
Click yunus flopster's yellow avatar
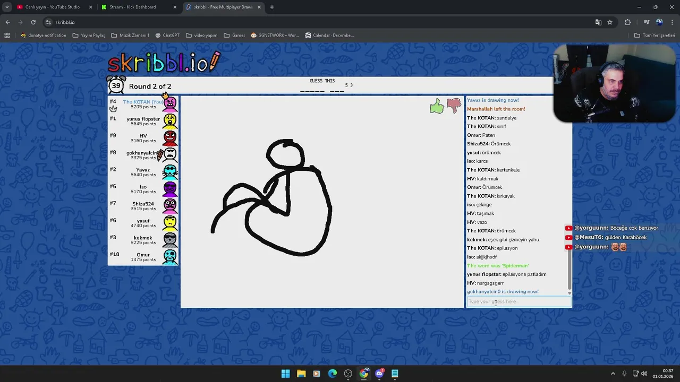(170, 121)
